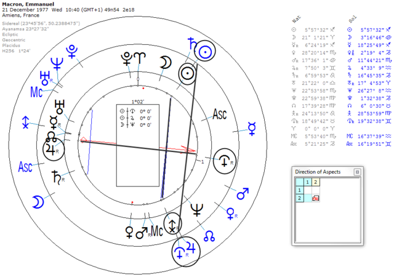The image size is (394, 277).
Task: Click the black natal Neptune trident glyph
Action: tap(197, 210)
